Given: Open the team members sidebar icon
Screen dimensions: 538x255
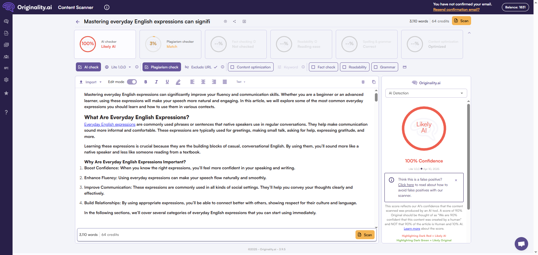Looking at the screenshot, I should [x=6, y=56].
